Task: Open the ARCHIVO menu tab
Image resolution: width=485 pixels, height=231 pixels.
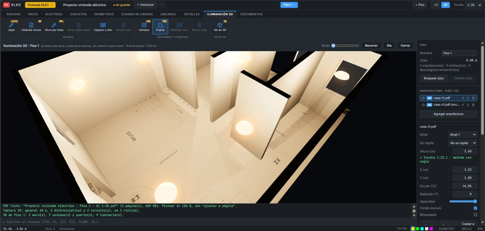Action: coord(14,14)
